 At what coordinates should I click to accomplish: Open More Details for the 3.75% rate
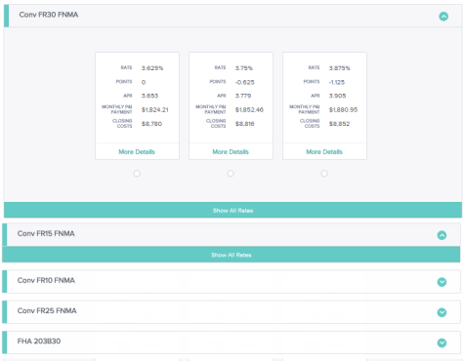(231, 152)
